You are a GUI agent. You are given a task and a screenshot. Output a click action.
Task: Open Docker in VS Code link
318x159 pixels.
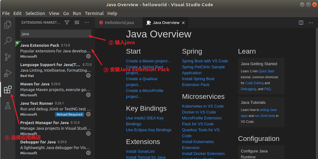(199, 112)
